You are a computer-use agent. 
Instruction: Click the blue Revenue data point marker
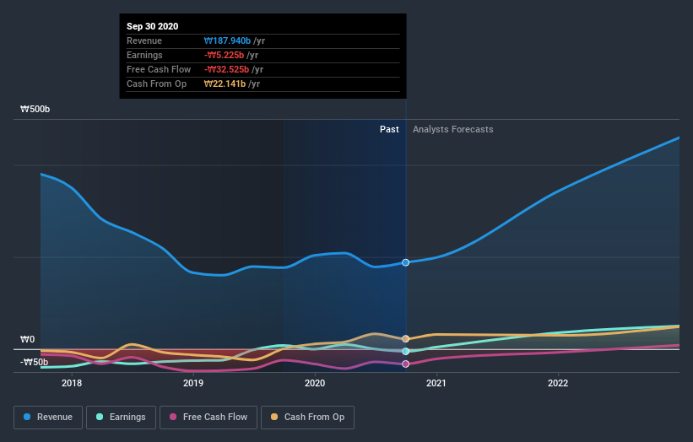[406, 262]
